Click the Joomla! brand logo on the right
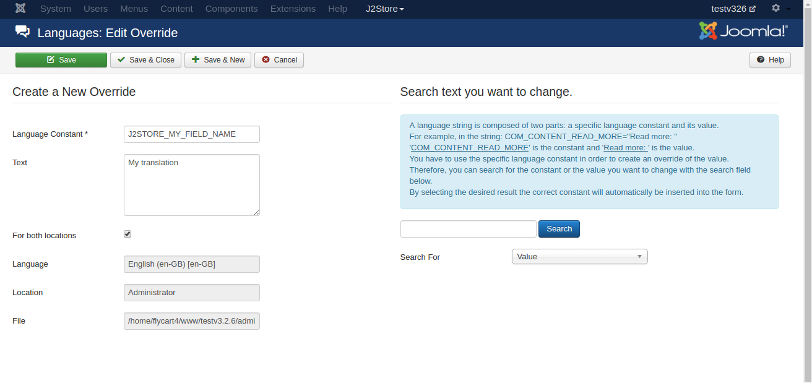812x383 pixels. point(743,31)
